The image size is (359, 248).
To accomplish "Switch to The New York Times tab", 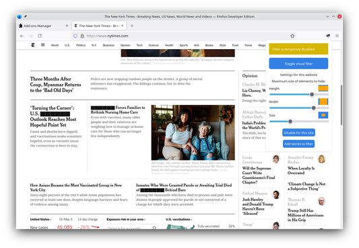I will coord(99,26).
